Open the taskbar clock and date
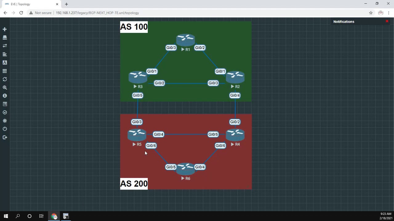The height and width of the screenshot is (221, 394). [x=386, y=216]
